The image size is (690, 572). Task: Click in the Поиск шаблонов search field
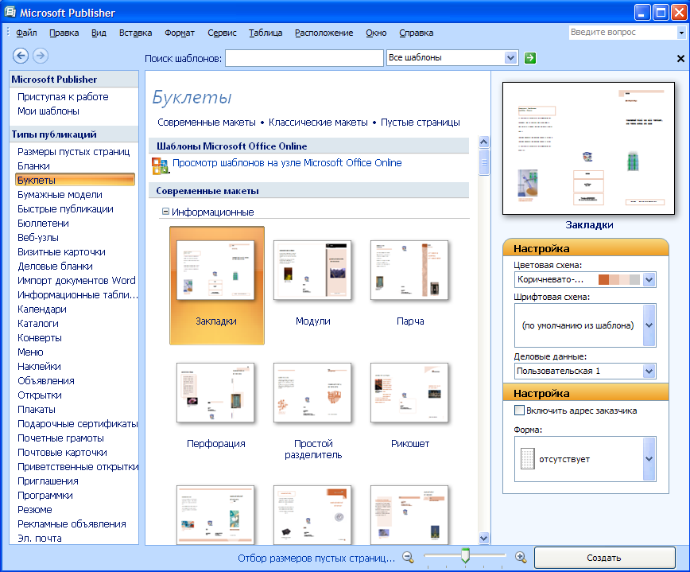304,58
